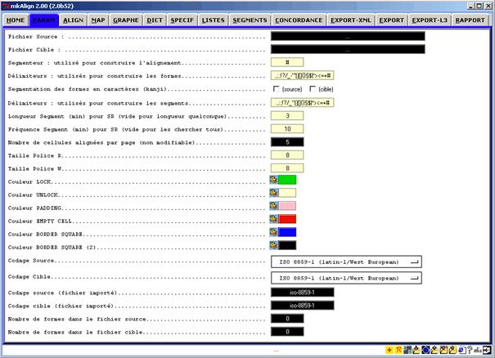
Task: Click the grey grid icon in status bar
Action: click(x=407, y=350)
